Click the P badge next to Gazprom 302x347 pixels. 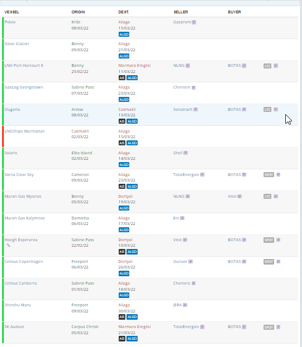tap(194, 22)
